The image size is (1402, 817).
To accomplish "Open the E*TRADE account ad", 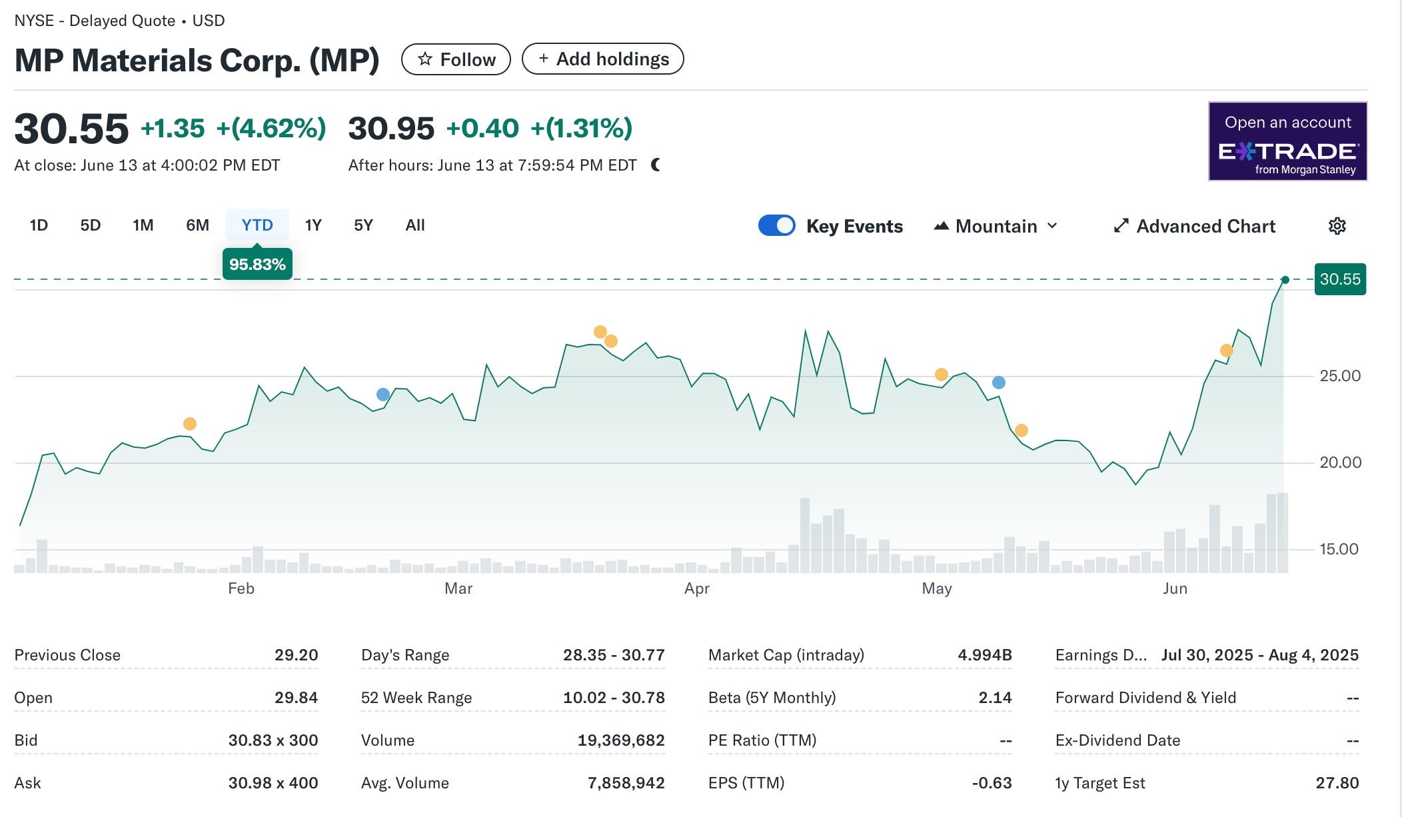I will 1287,141.
